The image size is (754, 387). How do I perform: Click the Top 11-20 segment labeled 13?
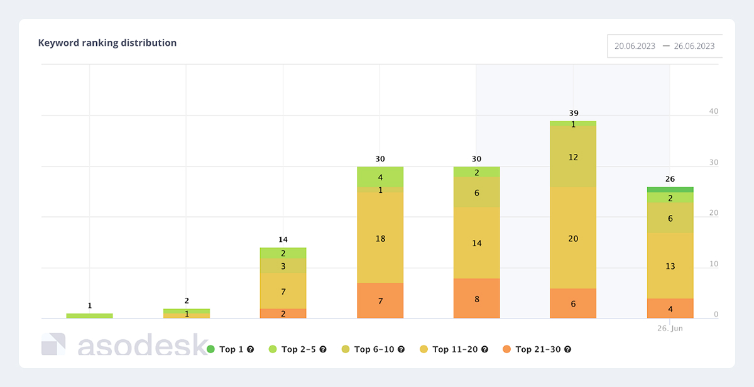click(670, 266)
